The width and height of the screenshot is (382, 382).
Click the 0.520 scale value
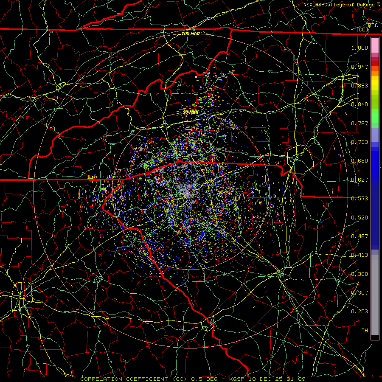[x=360, y=218]
